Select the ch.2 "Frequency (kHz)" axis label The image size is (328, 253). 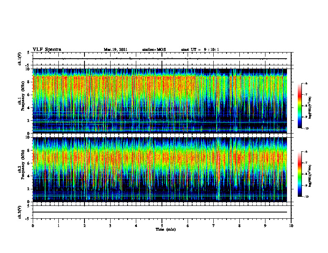[23, 165]
